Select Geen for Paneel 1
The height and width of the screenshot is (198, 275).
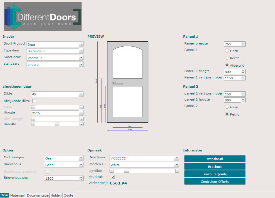(227, 51)
